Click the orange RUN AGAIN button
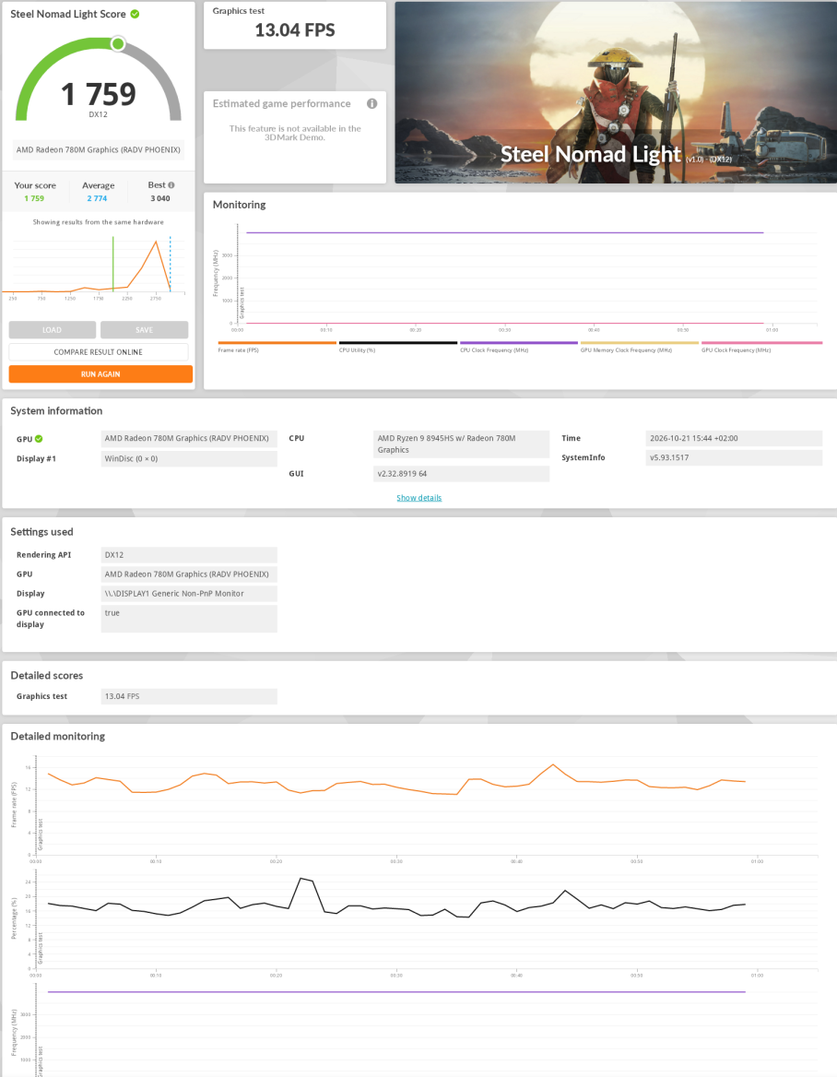 100,373
